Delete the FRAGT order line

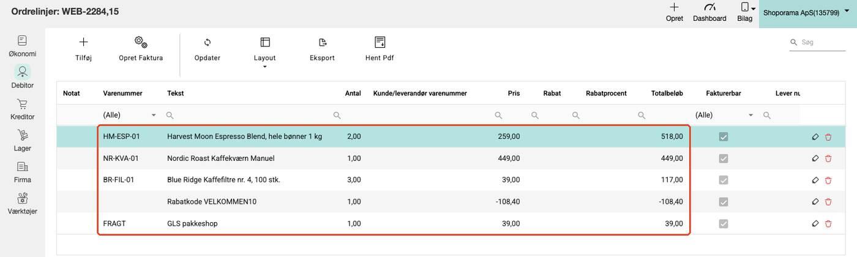(828, 223)
